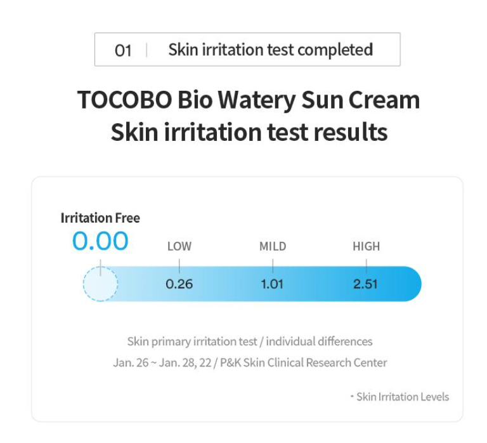Click the vertical divider beside 01
The height and width of the screenshot is (443, 487).
pos(146,50)
